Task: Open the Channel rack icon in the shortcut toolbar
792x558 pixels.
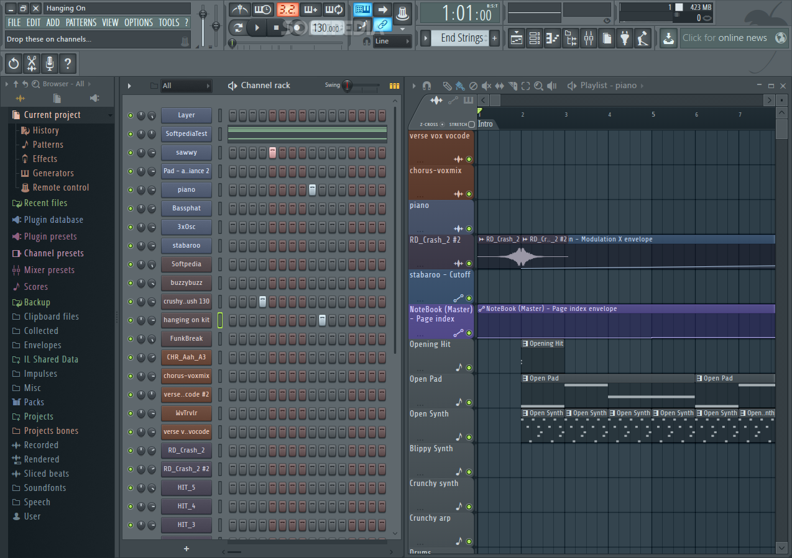Action: (534, 38)
